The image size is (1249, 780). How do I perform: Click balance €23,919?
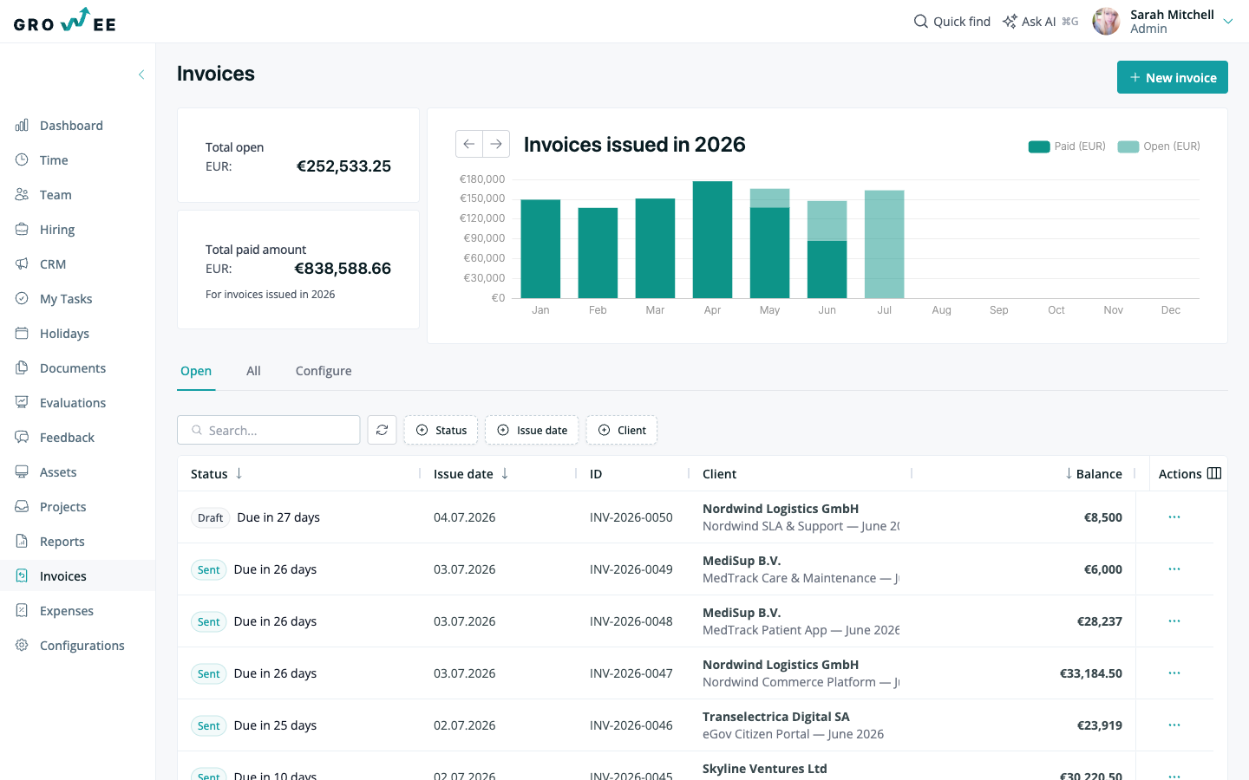pos(1100,725)
